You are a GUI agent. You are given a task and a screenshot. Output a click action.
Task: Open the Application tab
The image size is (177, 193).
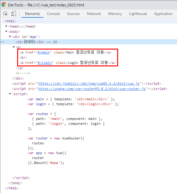(163, 14)
